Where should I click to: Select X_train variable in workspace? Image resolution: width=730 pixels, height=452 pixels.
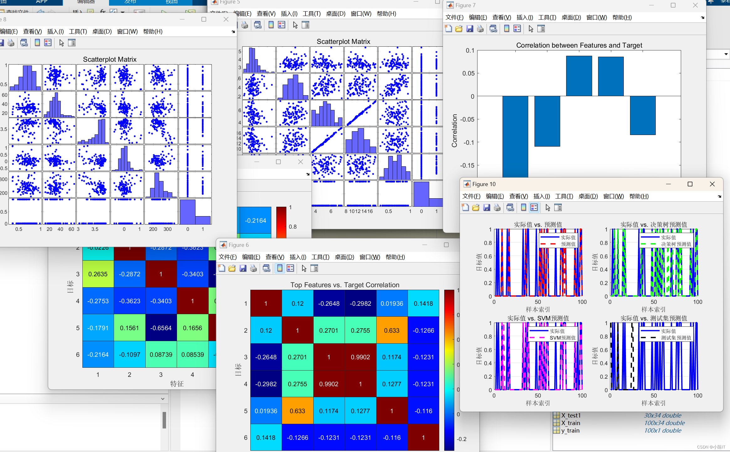point(571,423)
